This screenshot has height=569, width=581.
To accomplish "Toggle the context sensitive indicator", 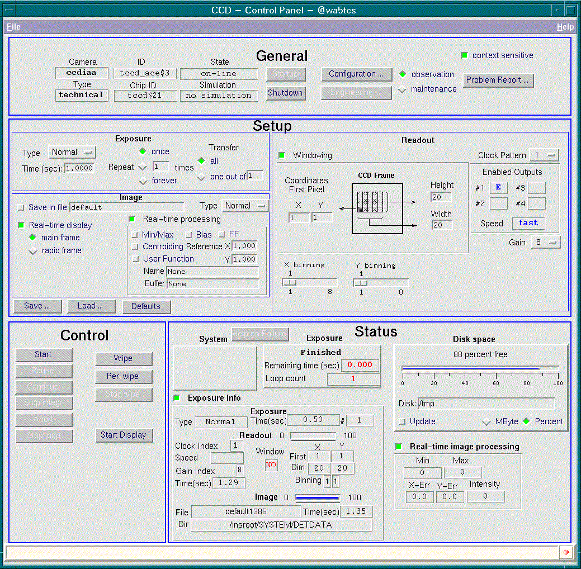I will 464,55.
